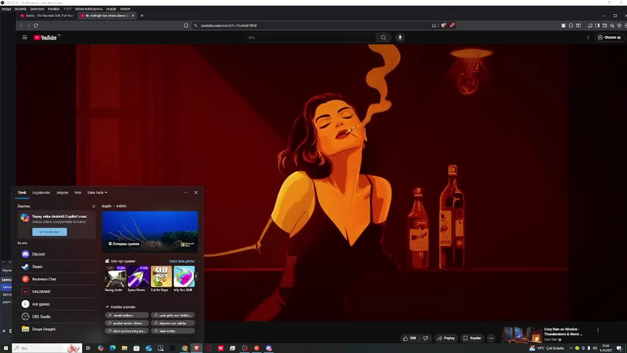Show hidden system tray icons
Image resolution: width=627 pixels, height=353 pixels.
tap(571, 348)
